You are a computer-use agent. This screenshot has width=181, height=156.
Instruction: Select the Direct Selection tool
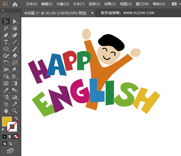[x=15, y=21]
